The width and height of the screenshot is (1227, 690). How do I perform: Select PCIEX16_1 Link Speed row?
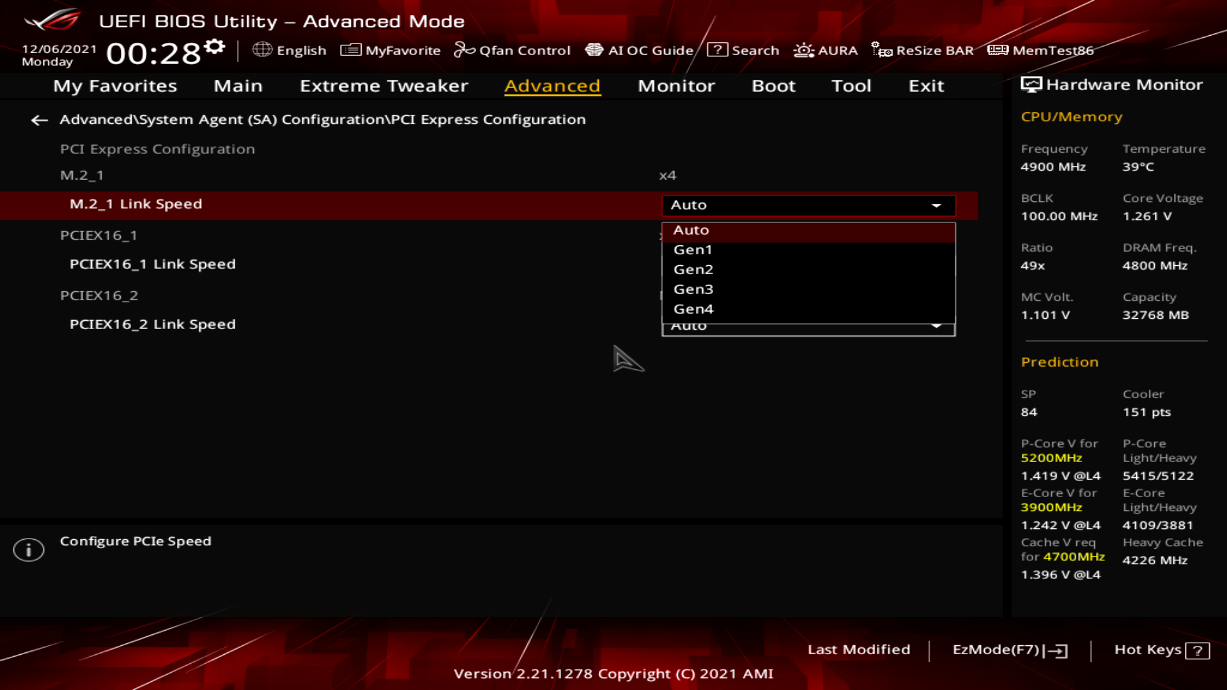coord(153,264)
